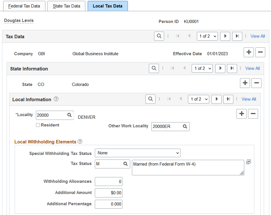The width and height of the screenshot is (271, 215).
Task: Open help for Local Withholding Elements
Action: 80,141
